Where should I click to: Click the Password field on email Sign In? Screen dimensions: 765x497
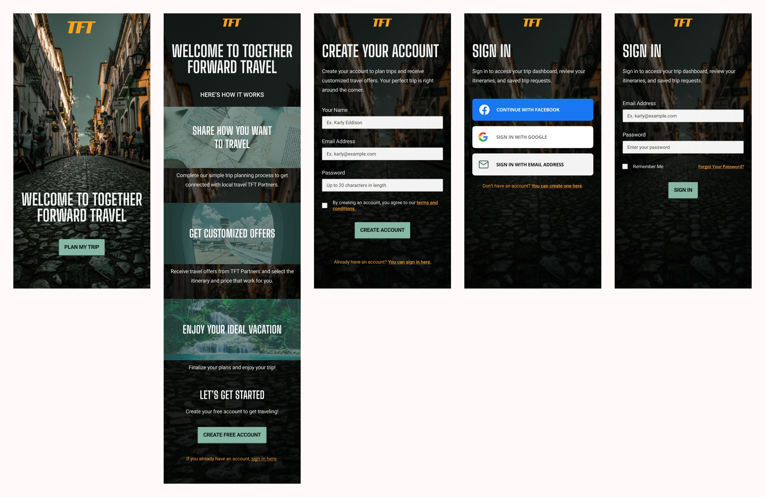683,147
